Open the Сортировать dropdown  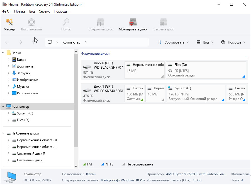(173, 42)
